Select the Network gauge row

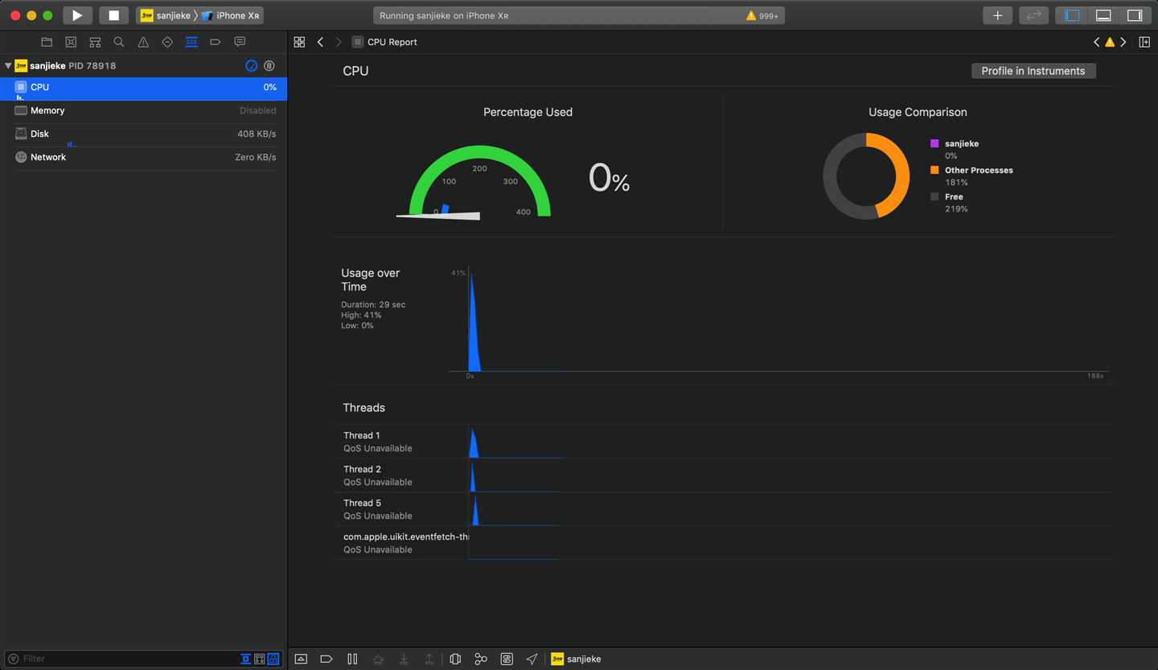(143, 158)
